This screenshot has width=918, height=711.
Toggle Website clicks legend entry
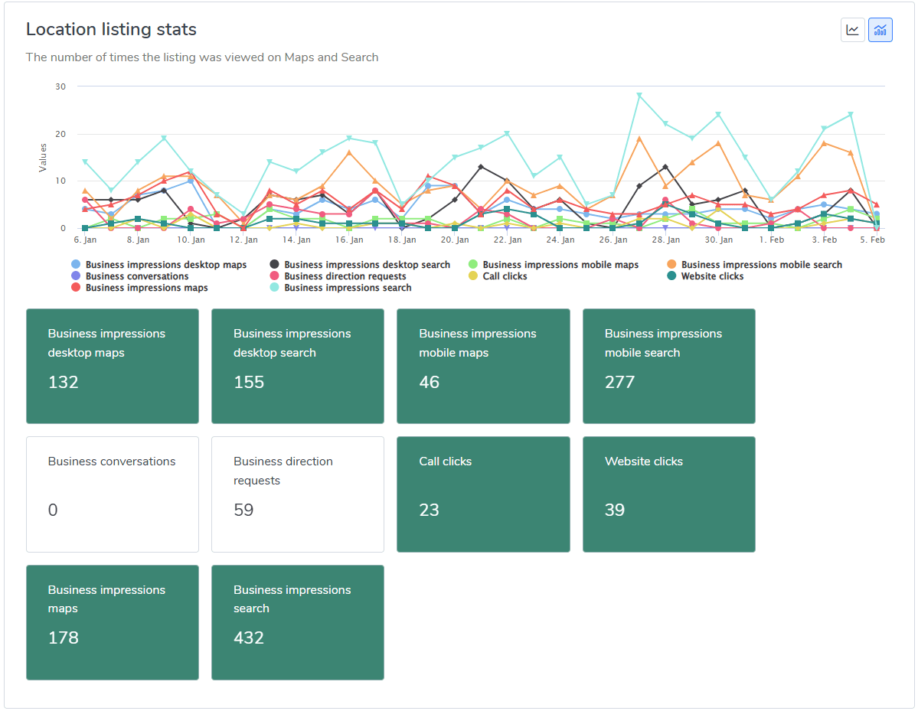(705, 276)
